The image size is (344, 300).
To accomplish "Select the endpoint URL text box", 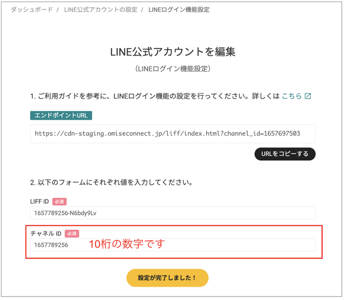I will click(x=173, y=134).
